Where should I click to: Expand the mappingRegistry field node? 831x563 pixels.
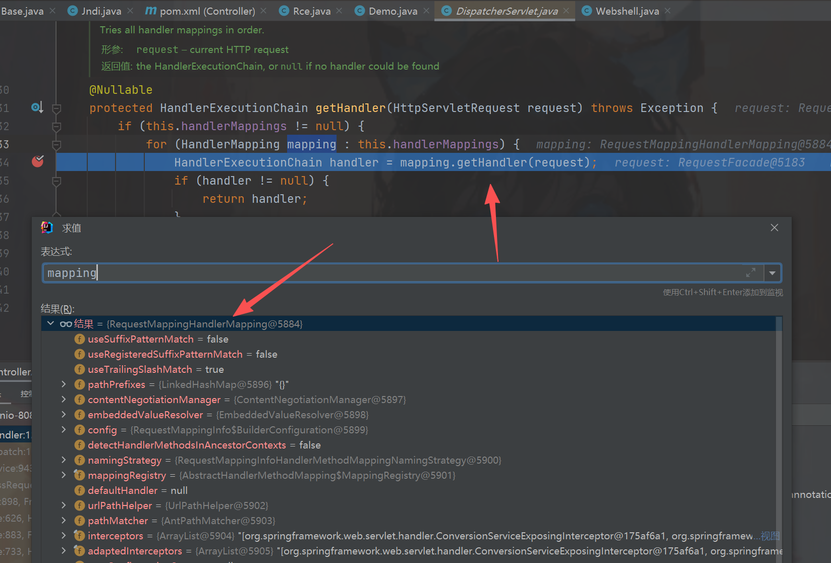[x=64, y=475]
